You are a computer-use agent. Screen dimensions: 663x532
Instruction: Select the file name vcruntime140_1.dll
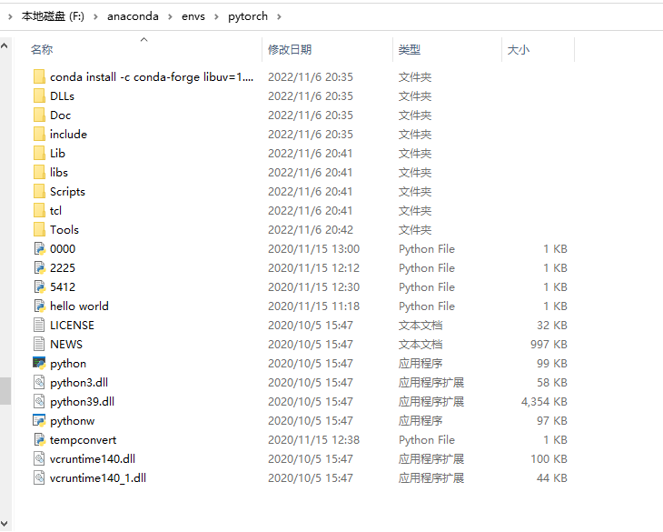(x=98, y=477)
